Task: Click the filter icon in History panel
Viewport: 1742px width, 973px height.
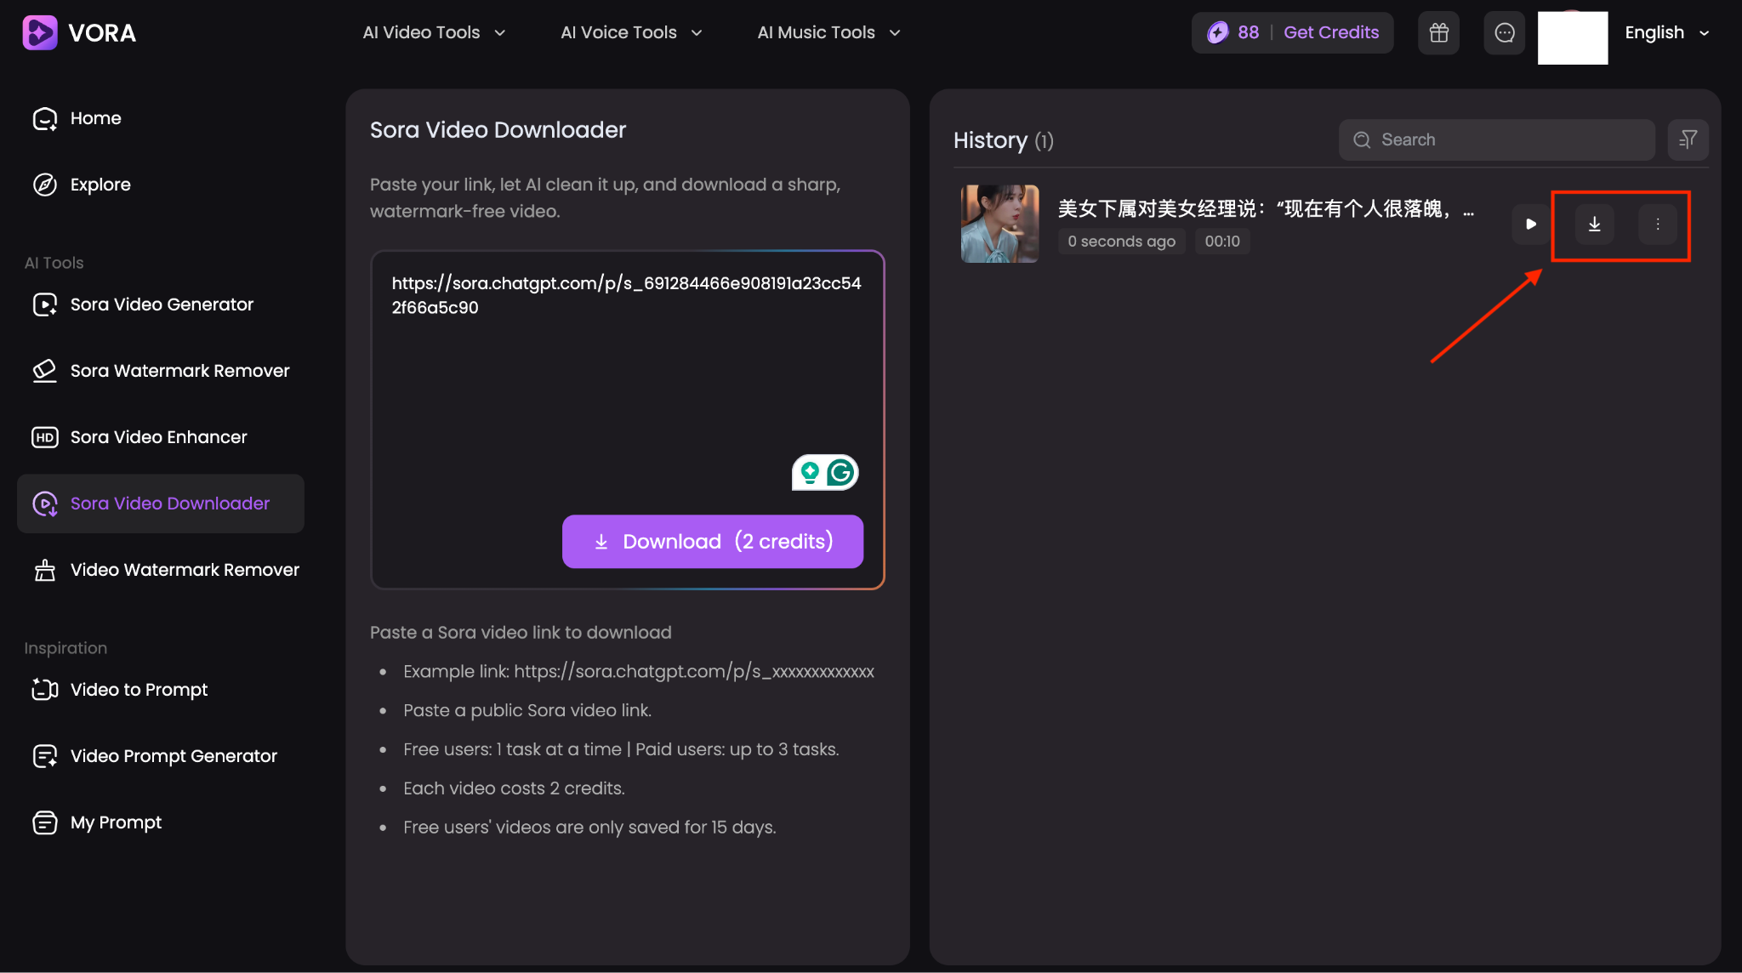Action: [x=1688, y=139]
